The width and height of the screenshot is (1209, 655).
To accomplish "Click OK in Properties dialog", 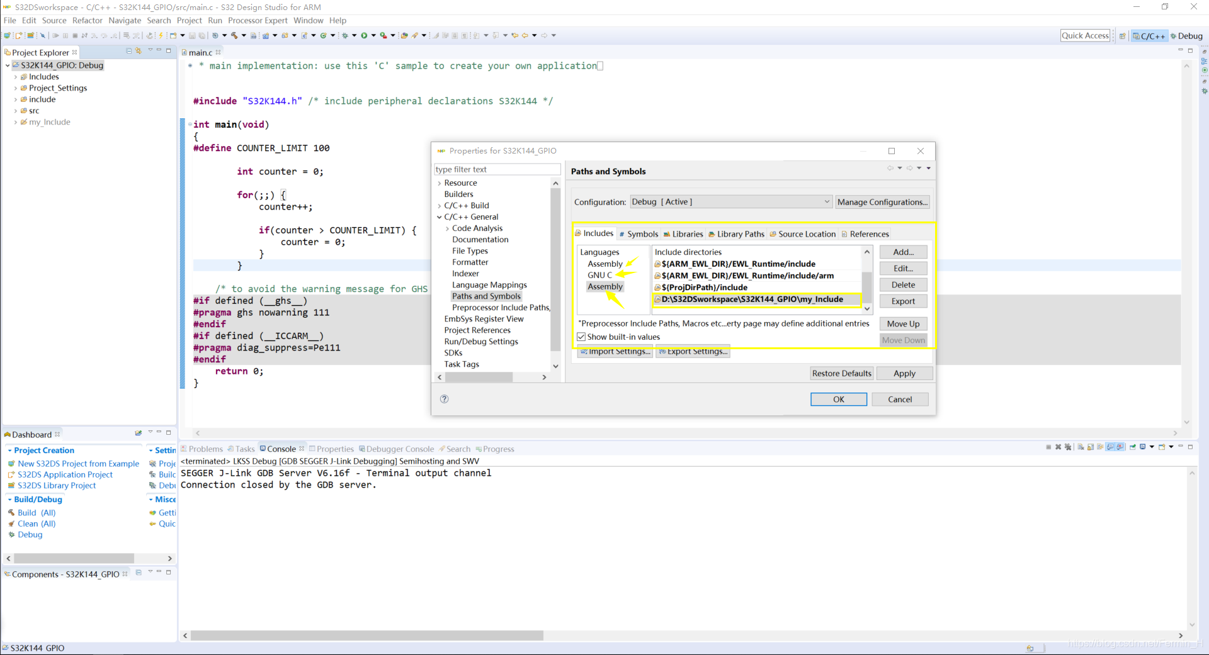I will tap(838, 399).
